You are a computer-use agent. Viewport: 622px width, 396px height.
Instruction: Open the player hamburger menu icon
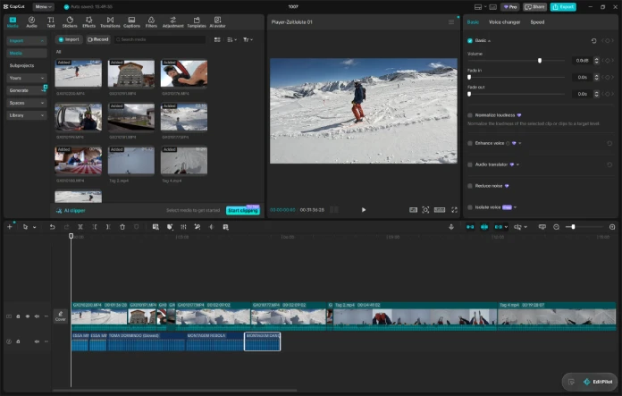click(451, 22)
